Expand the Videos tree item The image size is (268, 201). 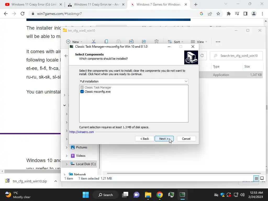(x=67, y=156)
